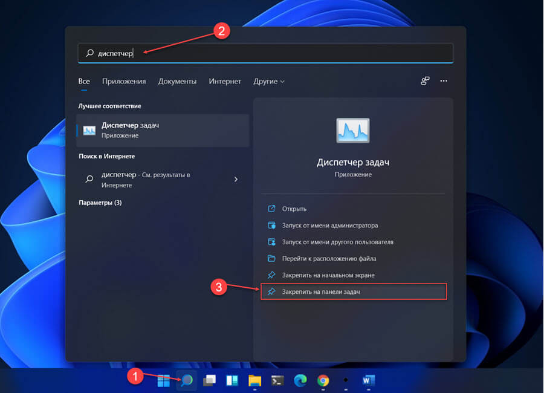
Task: Click icon beside Запуск от имени другого пользователя
Action: pos(271,242)
